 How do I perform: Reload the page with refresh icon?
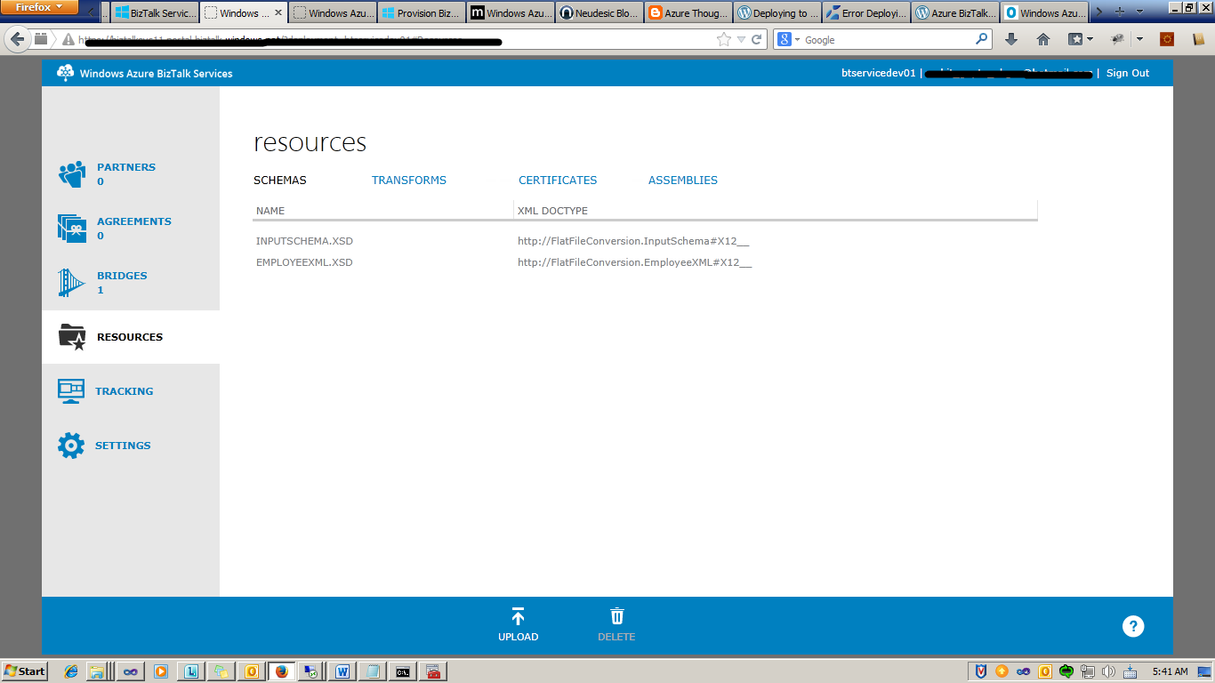click(757, 39)
